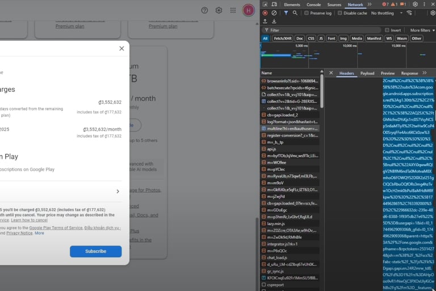Clear the network log
This screenshot has height=291, width=436.
point(274,13)
